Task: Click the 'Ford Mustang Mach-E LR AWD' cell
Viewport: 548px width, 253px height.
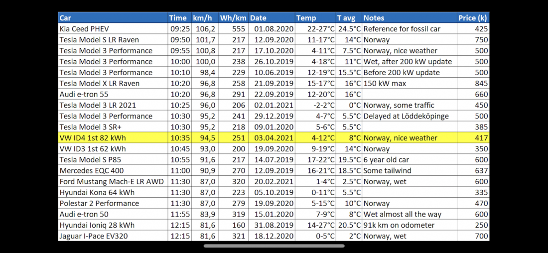Action: pos(113,182)
